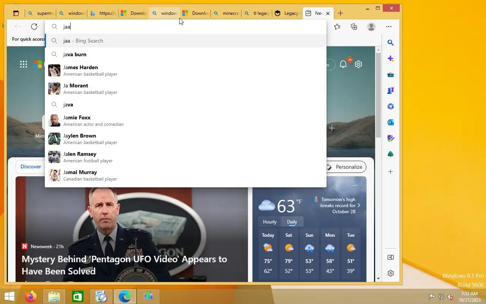Screen dimensions: 486x304
Task: Choose the 'java' search suggestion
Action: [186, 104]
